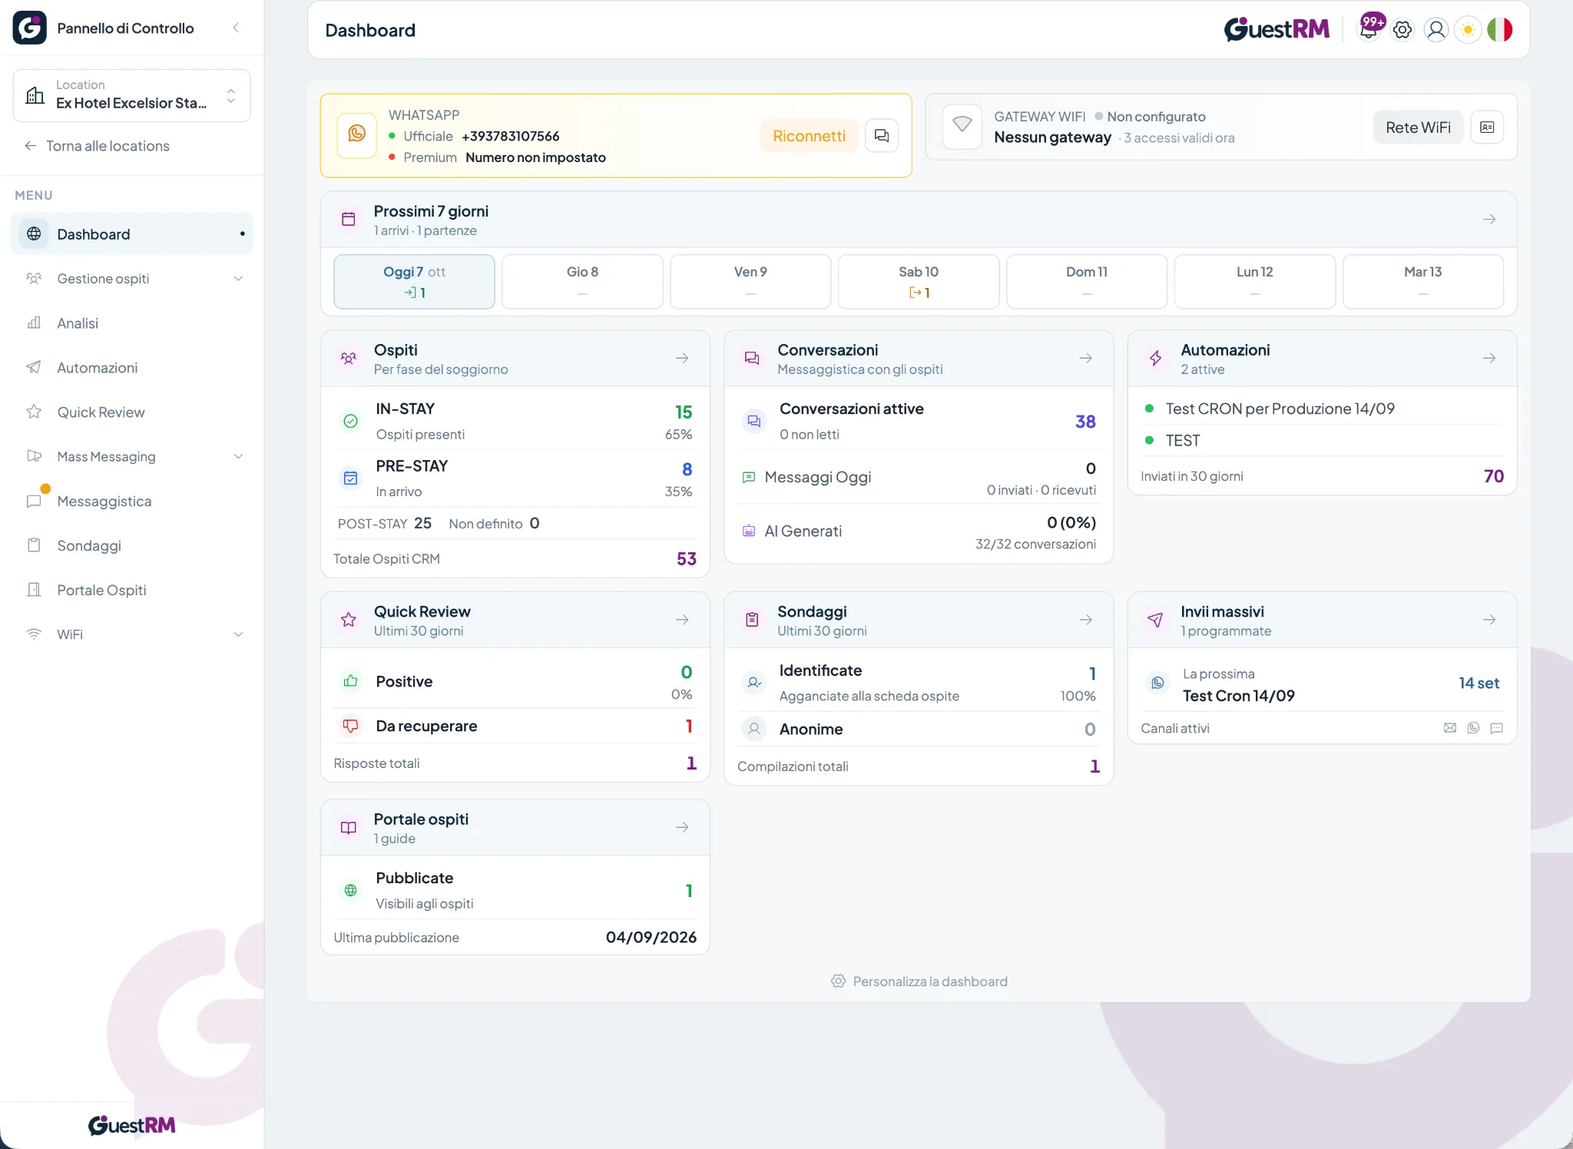Open the user profile icon

1436,30
